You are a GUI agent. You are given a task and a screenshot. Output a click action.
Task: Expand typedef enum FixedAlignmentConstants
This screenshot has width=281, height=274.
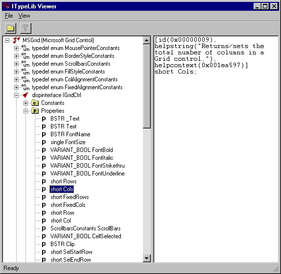click(x=16, y=87)
